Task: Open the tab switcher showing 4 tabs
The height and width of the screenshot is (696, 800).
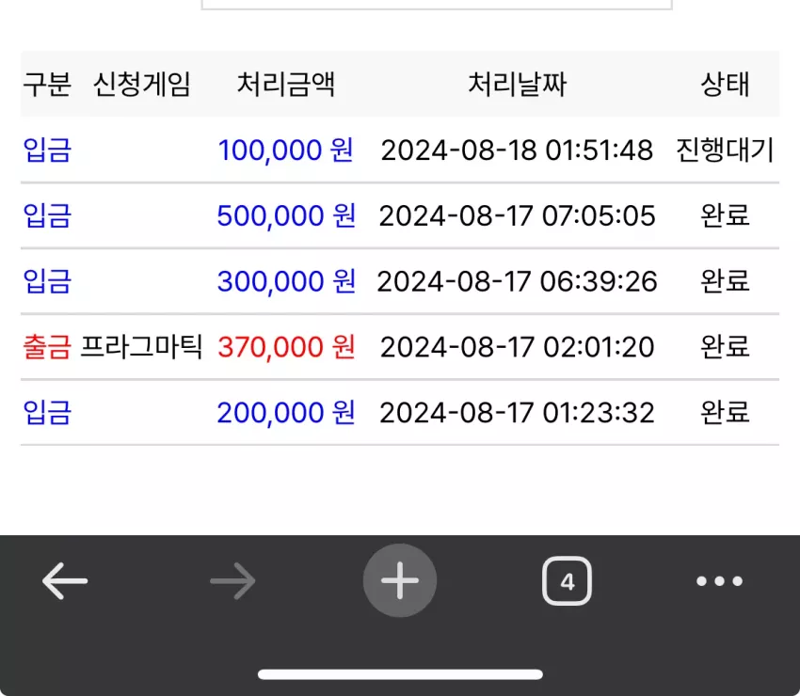Action: coord(567,580)
